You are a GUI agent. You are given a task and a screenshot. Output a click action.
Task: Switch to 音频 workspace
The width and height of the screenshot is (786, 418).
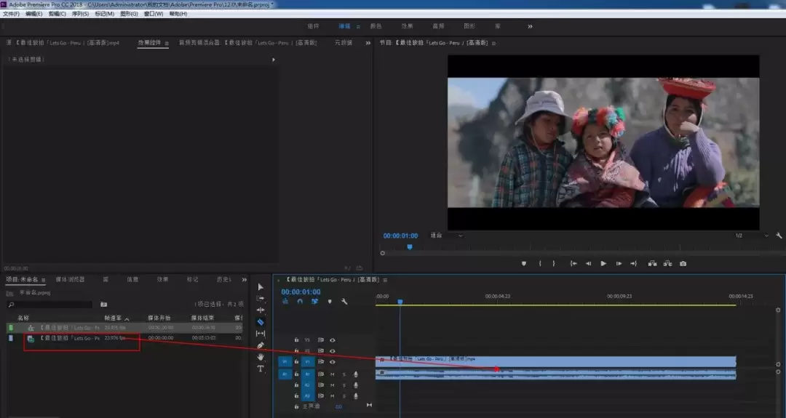(438, 26)
